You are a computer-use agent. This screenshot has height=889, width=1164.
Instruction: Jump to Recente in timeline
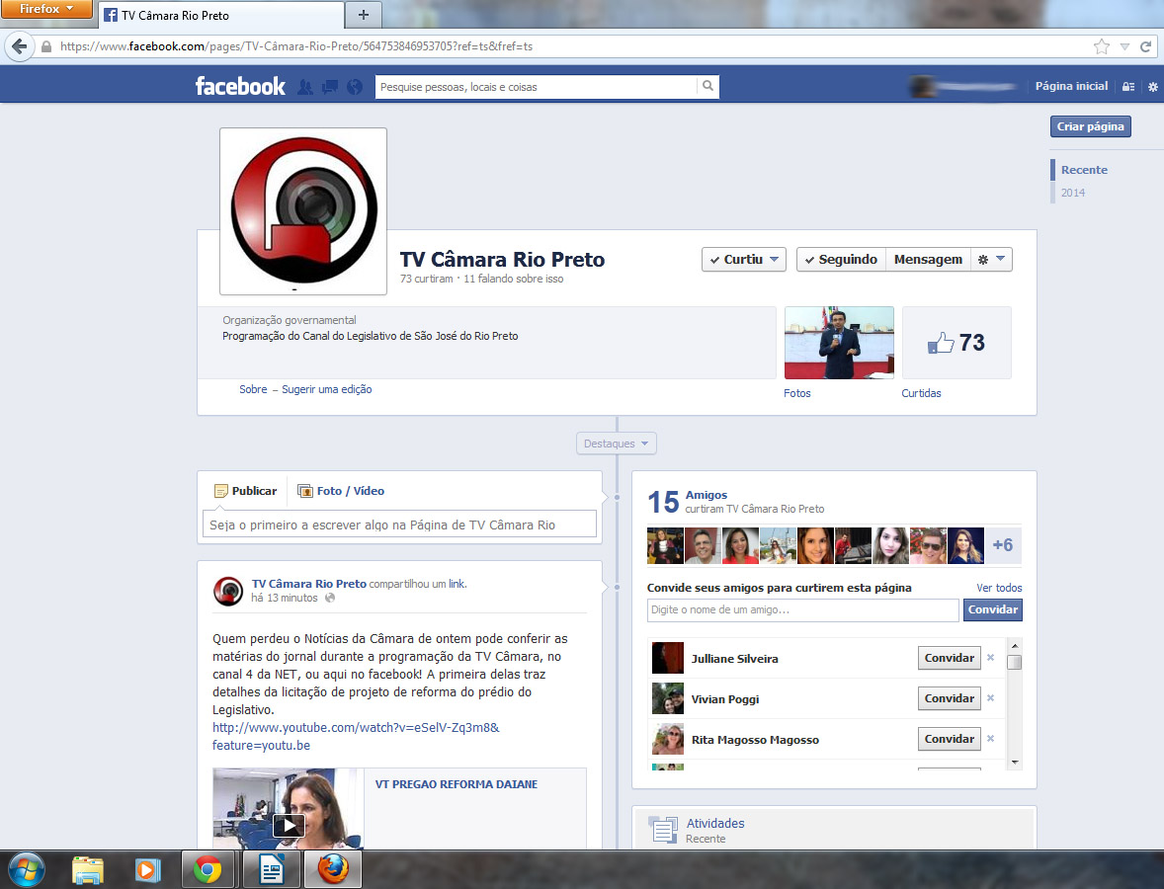[1084, 170]
